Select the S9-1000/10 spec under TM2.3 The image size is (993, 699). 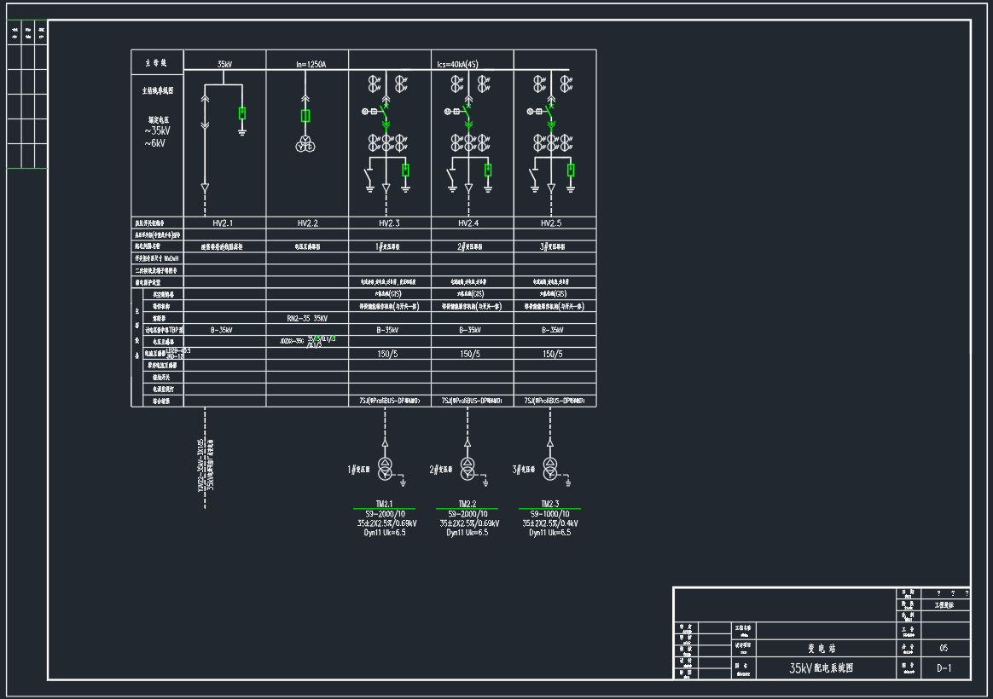click(549, 514)
